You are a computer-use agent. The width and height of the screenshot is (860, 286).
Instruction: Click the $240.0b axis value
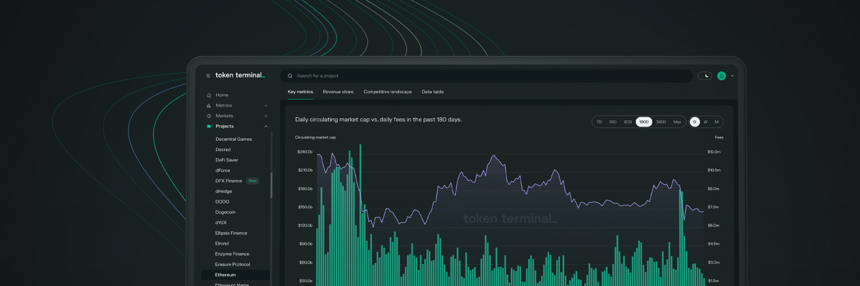point(305,152)
